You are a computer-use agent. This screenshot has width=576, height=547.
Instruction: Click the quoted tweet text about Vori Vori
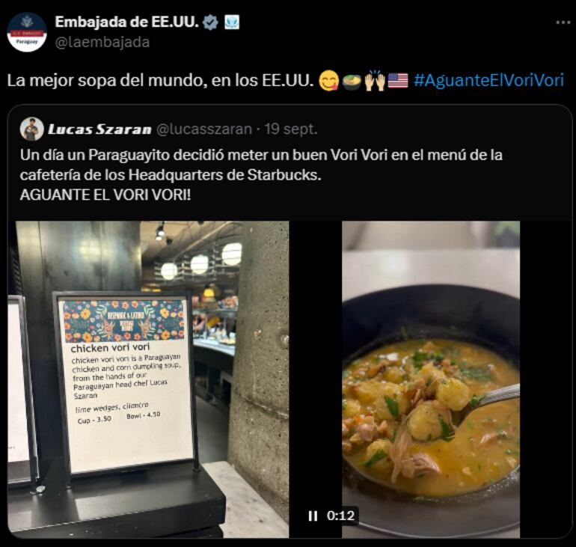tap(261, 175)
